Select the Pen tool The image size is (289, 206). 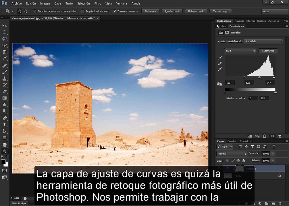(x=5, y=118)
